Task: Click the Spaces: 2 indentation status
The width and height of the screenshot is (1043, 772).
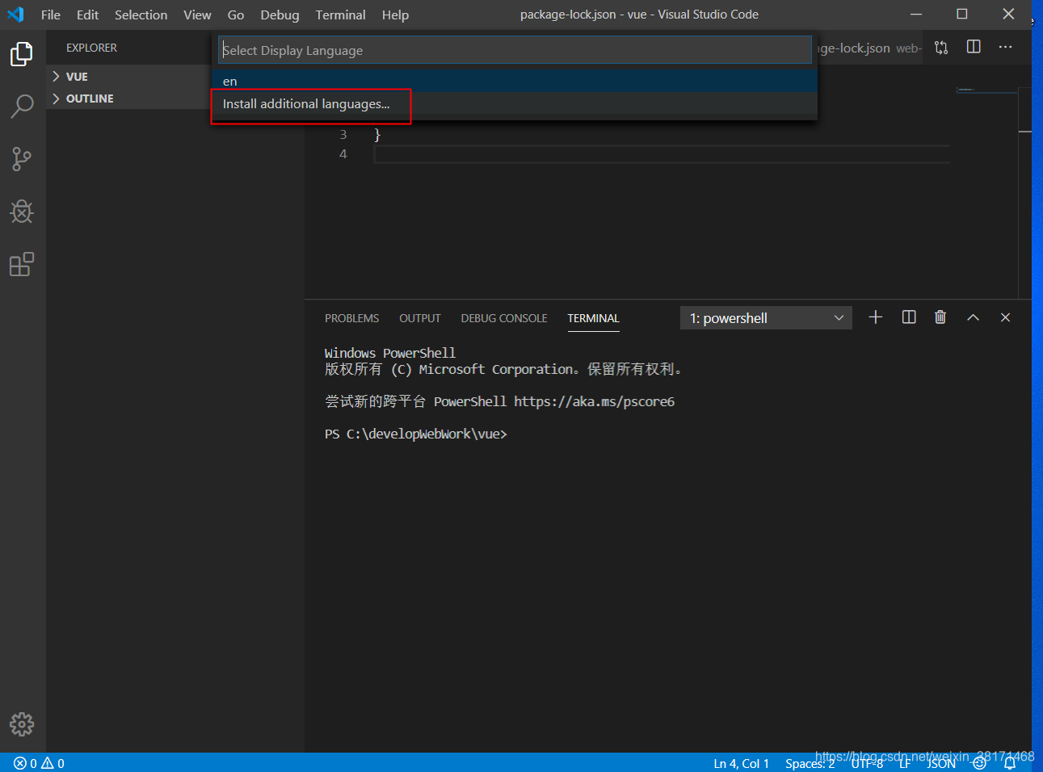Action: pos(810,763)
